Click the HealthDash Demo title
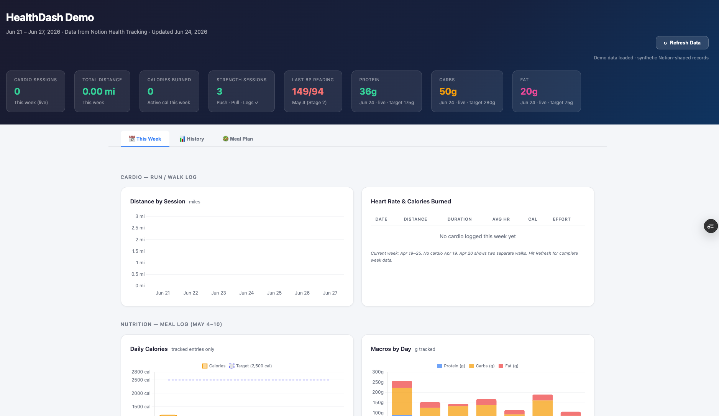Screen dimensions: 719x416 coord(50,17)
